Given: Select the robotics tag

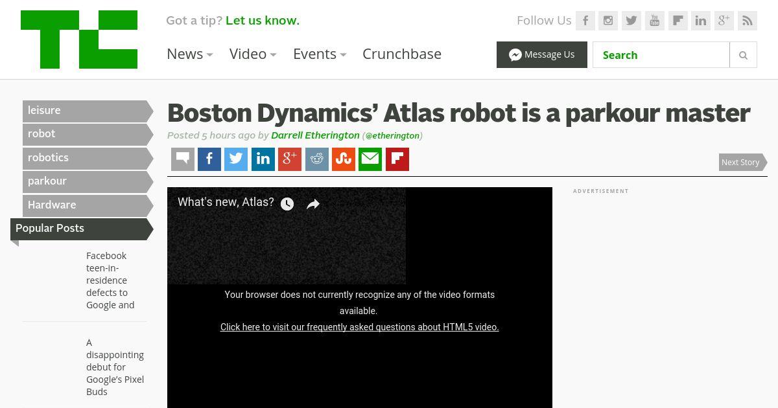Looking at the screenshot, I should (x=88, y=158).
